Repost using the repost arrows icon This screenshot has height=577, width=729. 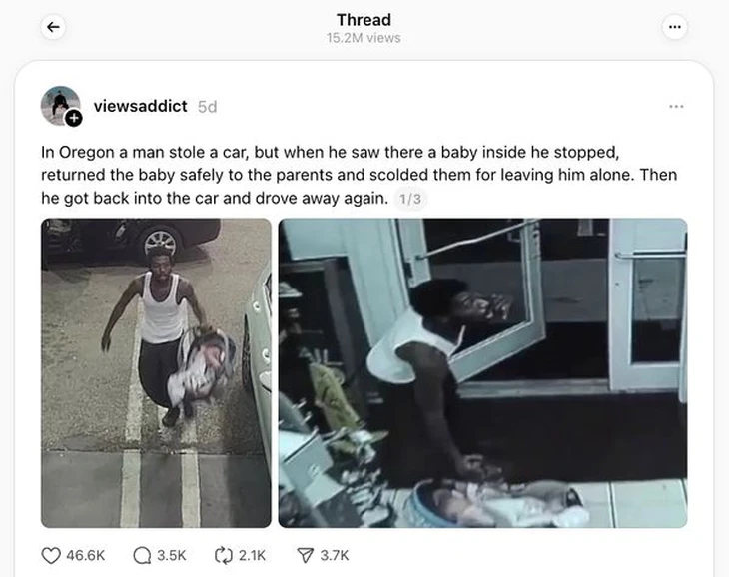point(223,556)
